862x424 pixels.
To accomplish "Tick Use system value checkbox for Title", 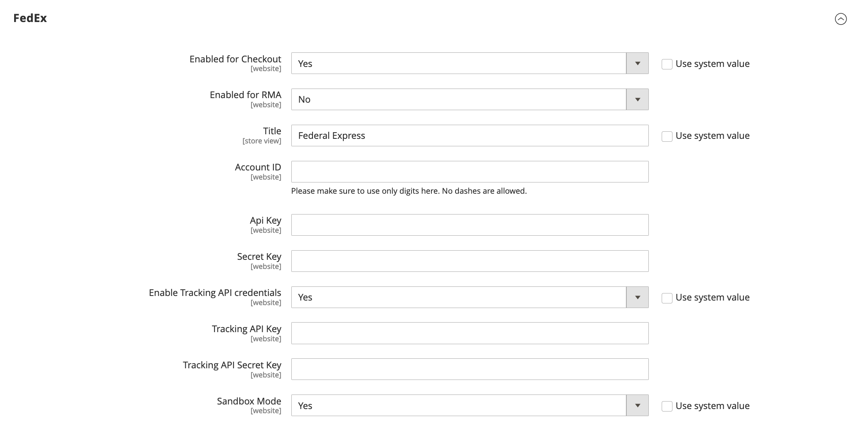I will (667, 136).
